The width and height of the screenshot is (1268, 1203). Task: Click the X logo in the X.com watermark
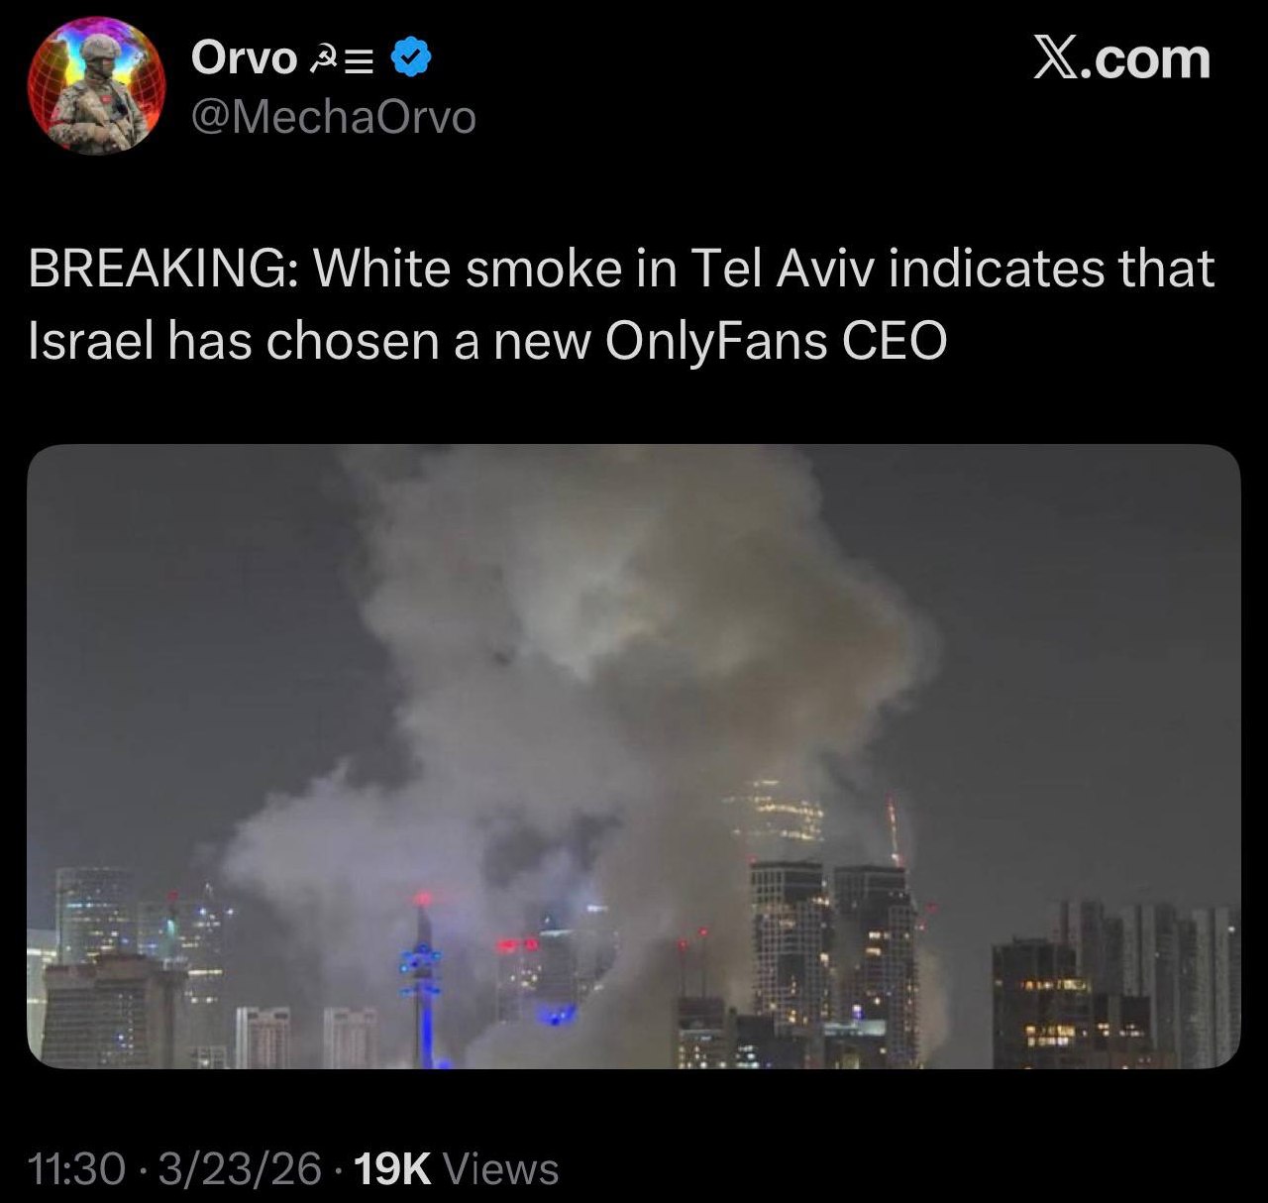point(1056,59)
